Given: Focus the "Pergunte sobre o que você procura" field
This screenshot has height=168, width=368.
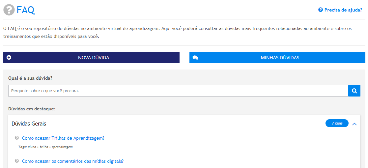Looking at the screenshot, I should [x=178, y=91].
